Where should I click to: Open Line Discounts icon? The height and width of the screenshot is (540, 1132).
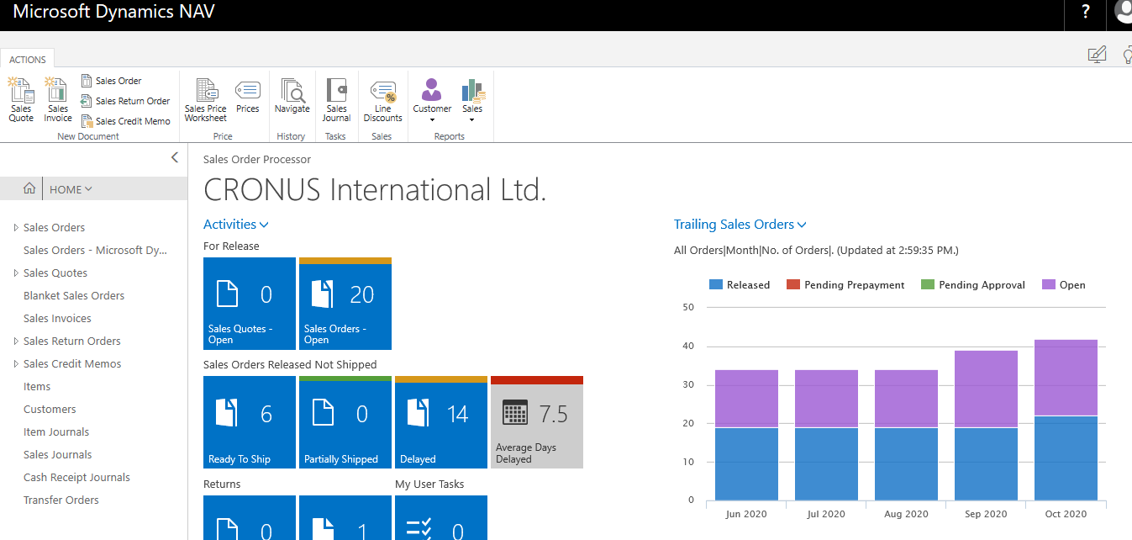(383, 99)
